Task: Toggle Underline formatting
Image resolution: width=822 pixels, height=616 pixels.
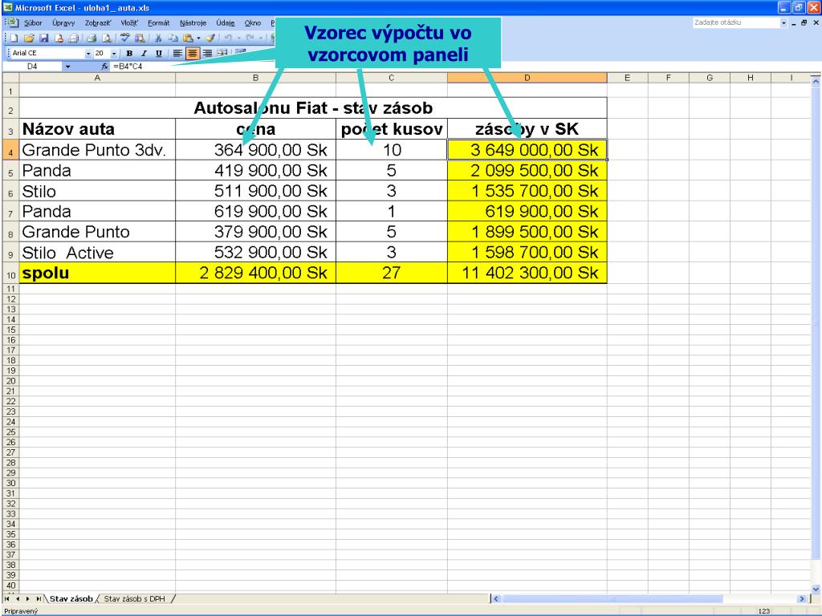Action: (159, 54)
